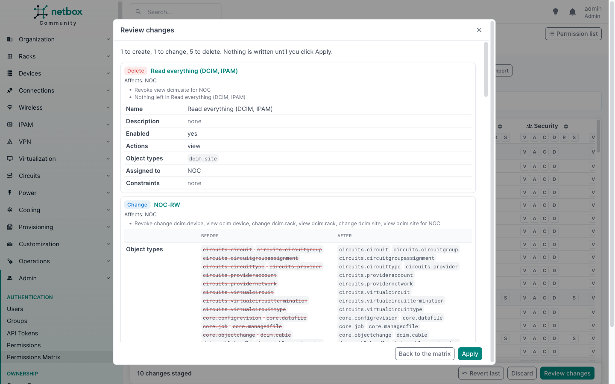The image size is (615, 384).
Task: Click the Discard button behind dialog
Action: (522, 373)
